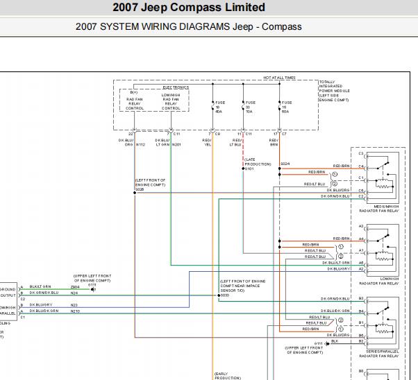This screenshot has width=418, height=380.
Task: Click relay terminal label 'B3'
Action: 360,298
